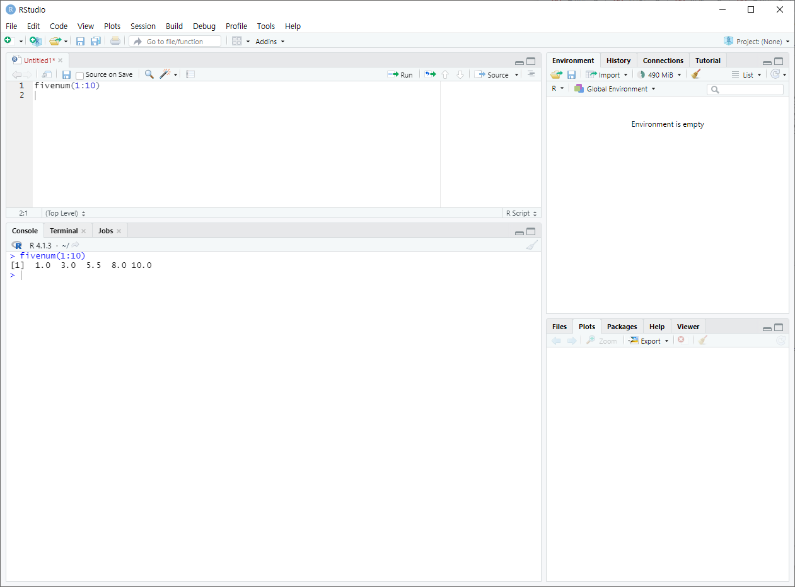
Task: Open the 490 MiB memory usage dropdown
Action: (659, 74)
